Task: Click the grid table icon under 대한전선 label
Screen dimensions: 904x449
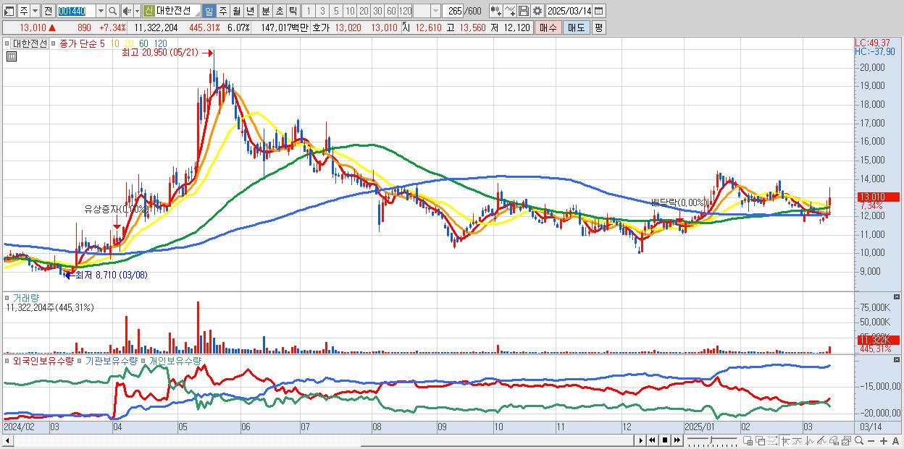Action: 11,56
